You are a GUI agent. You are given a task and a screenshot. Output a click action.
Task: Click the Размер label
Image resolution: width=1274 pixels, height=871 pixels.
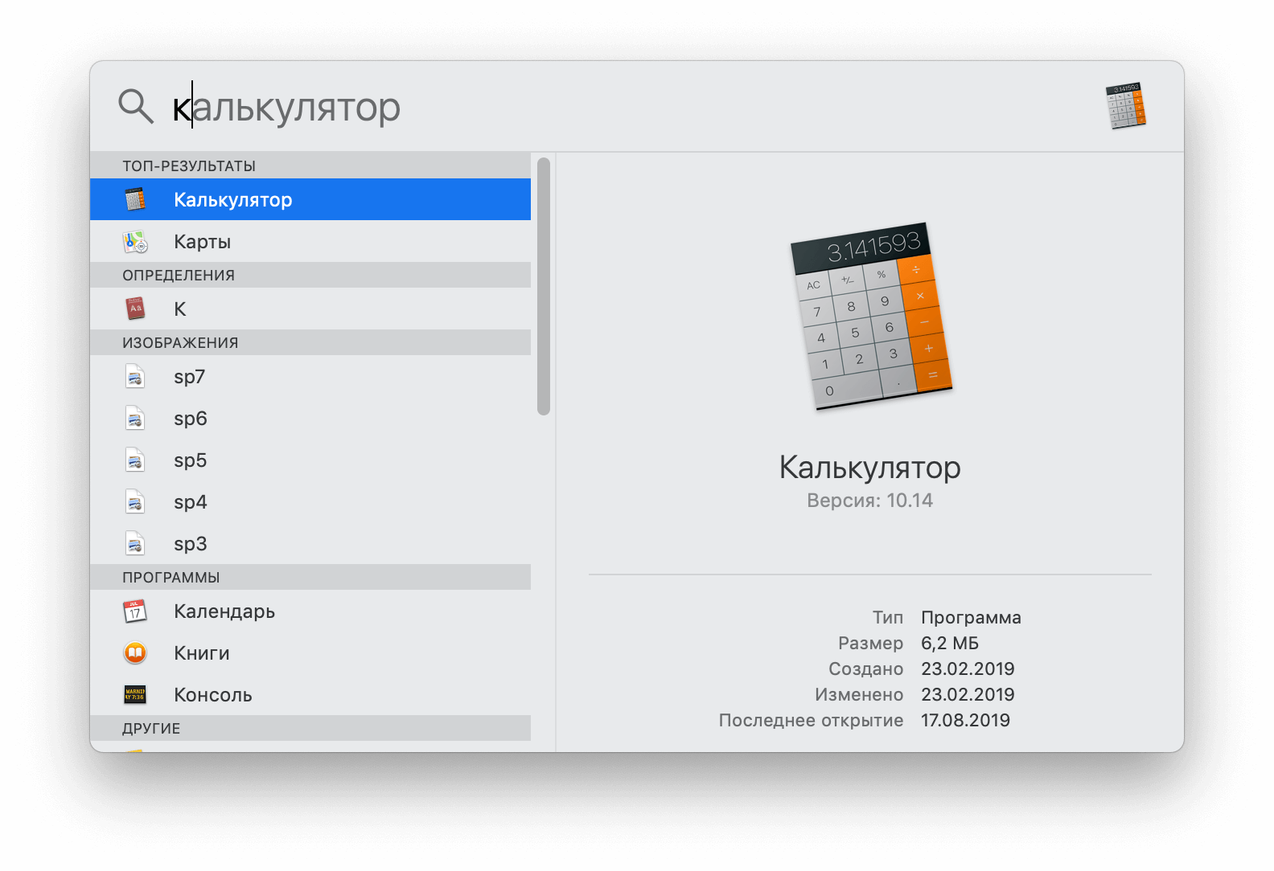coord(870,644)
